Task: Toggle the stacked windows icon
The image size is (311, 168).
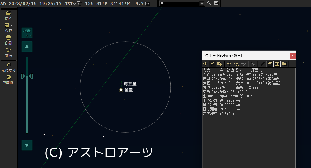Action: (270, 64)
